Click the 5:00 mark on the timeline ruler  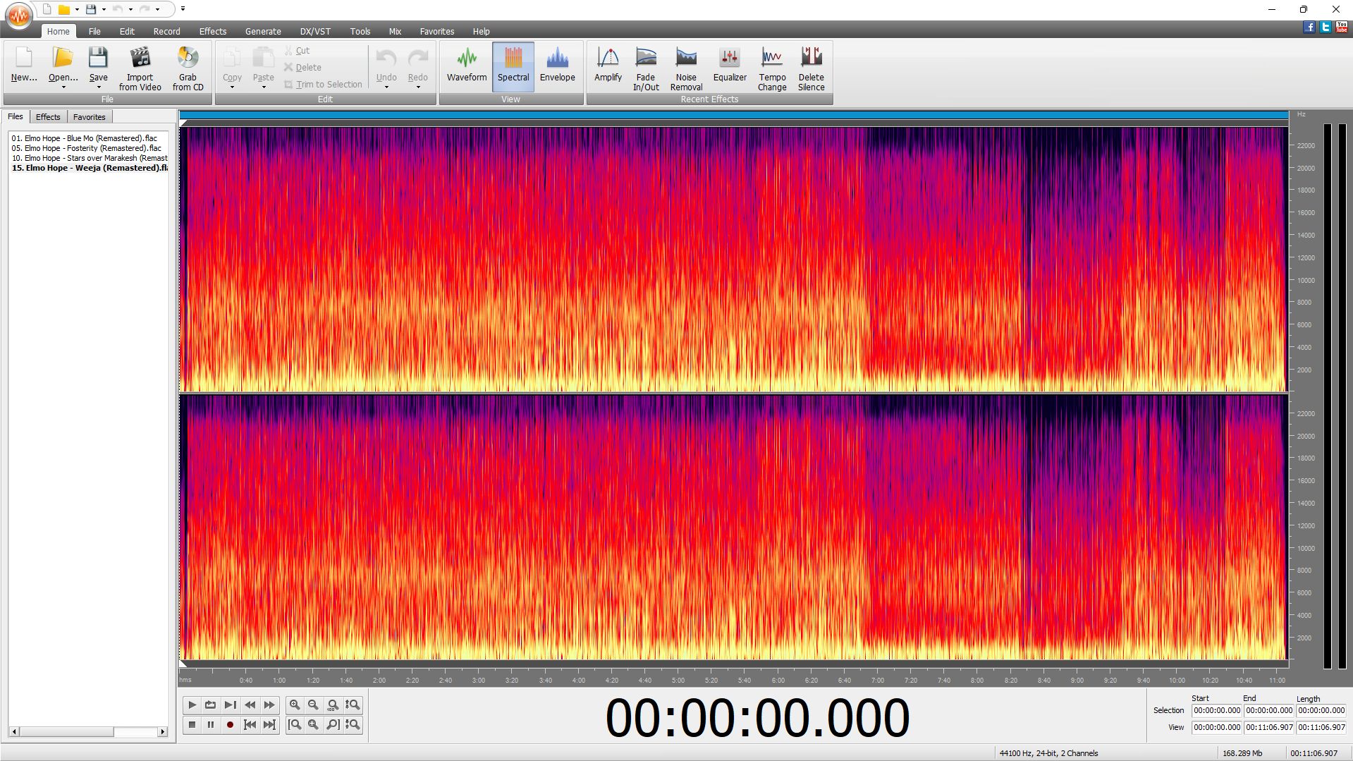[x=678, y=680]
